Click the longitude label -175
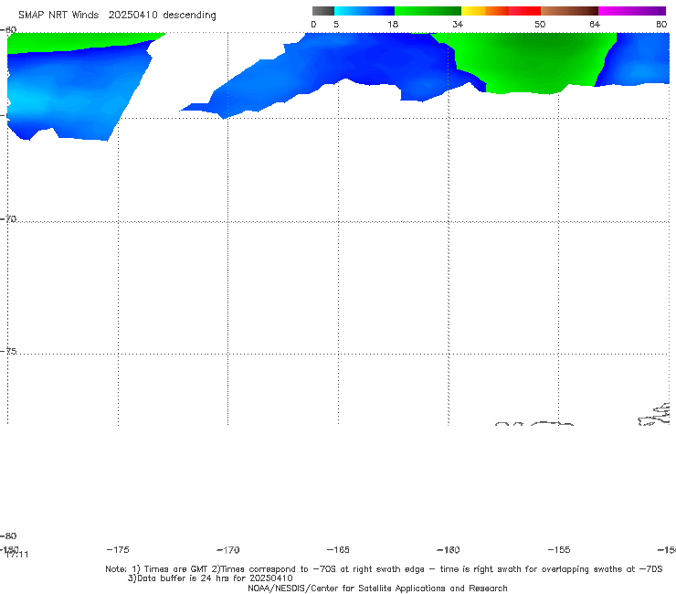 (x=118, y=549)
